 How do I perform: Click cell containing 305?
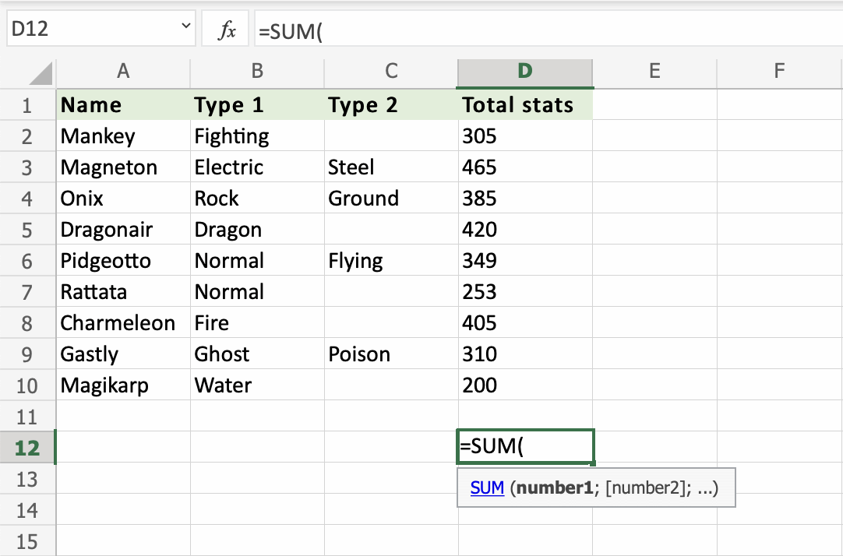pos(479,136)
